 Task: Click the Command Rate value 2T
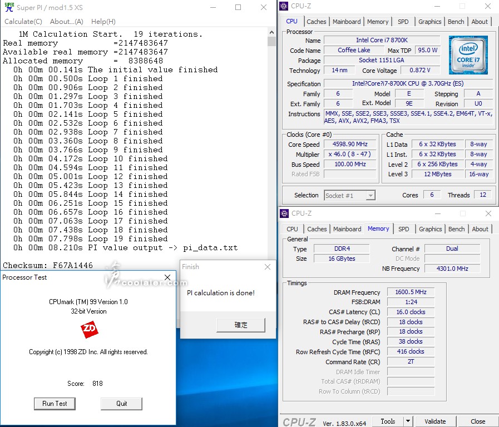click(411, 361)
